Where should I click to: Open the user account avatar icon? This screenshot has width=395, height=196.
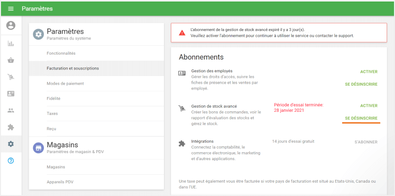(x=11, y=26)
